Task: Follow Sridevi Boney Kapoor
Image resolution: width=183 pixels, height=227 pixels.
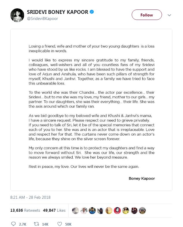Action: (147, 15)
